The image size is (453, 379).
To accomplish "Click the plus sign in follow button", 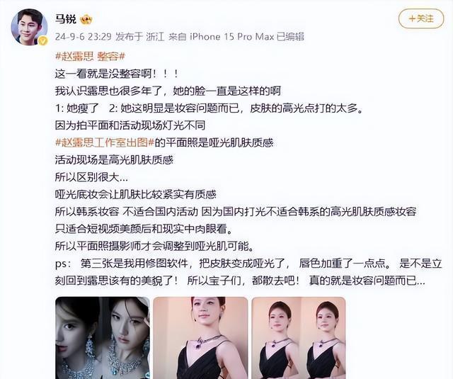I will click(x=412, y=19).
